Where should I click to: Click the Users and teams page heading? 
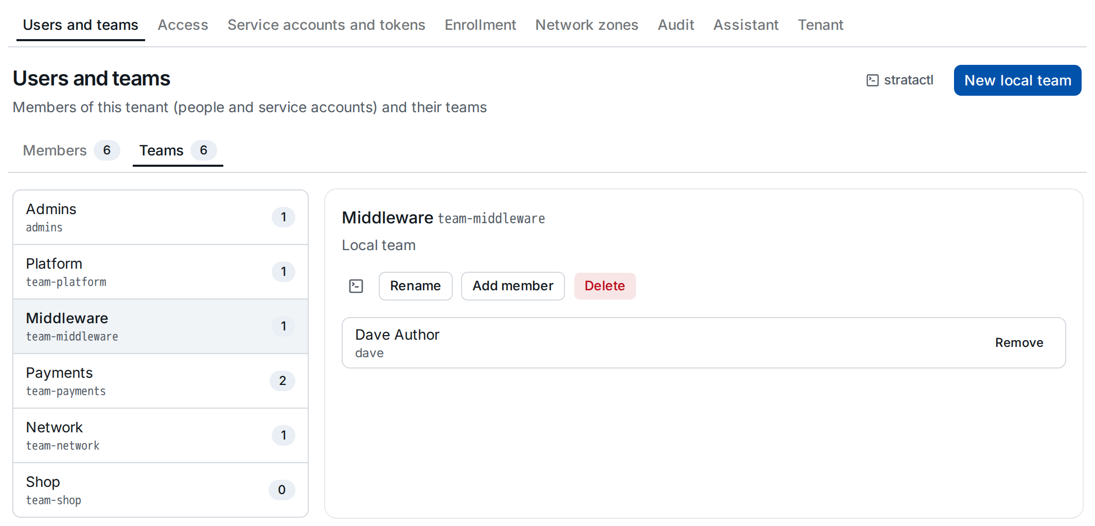pos(92,78)
